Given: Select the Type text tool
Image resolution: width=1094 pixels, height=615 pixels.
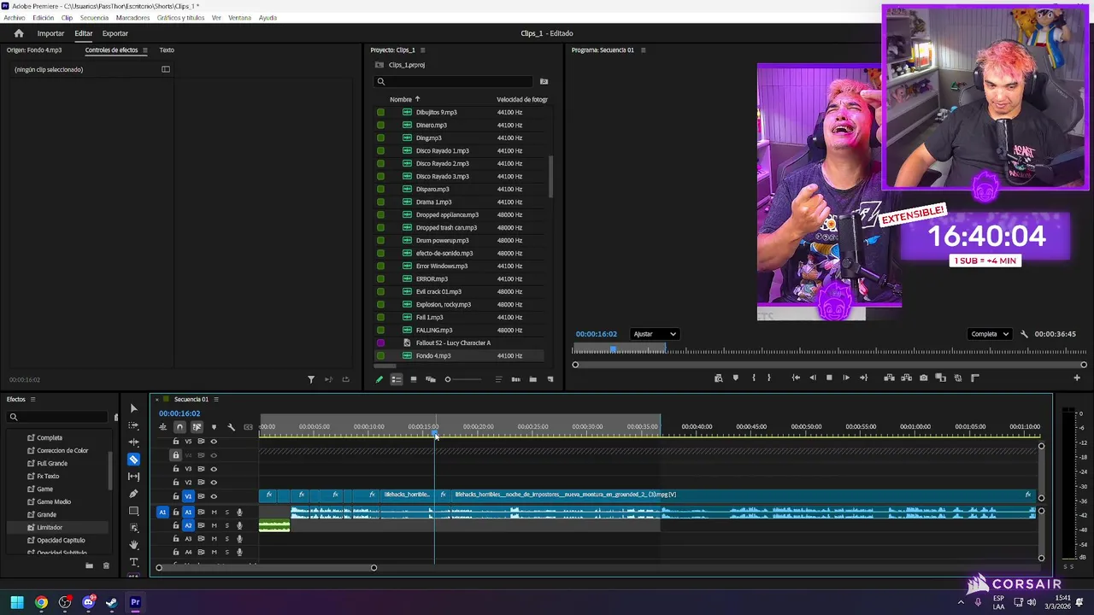Looking at the screenshot, I should coord(133,562).
